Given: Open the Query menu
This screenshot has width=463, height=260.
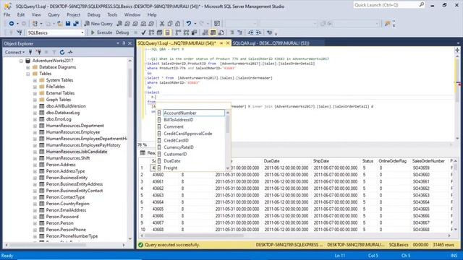Looking at the screenshot, I should point(54,14).
